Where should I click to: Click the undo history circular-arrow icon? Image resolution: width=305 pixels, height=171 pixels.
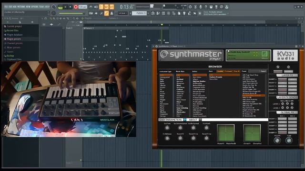190,7
